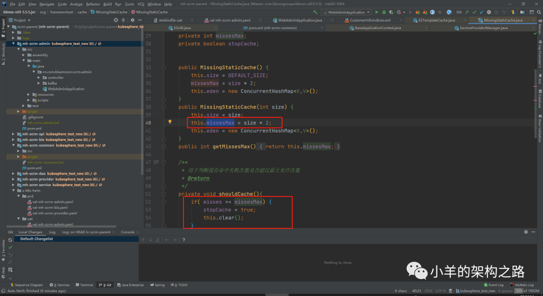Image resolution: width=543 pixels, height=296 pixels.
Task: Collapse the mh-scrm-admin module node
Action: 14,44
